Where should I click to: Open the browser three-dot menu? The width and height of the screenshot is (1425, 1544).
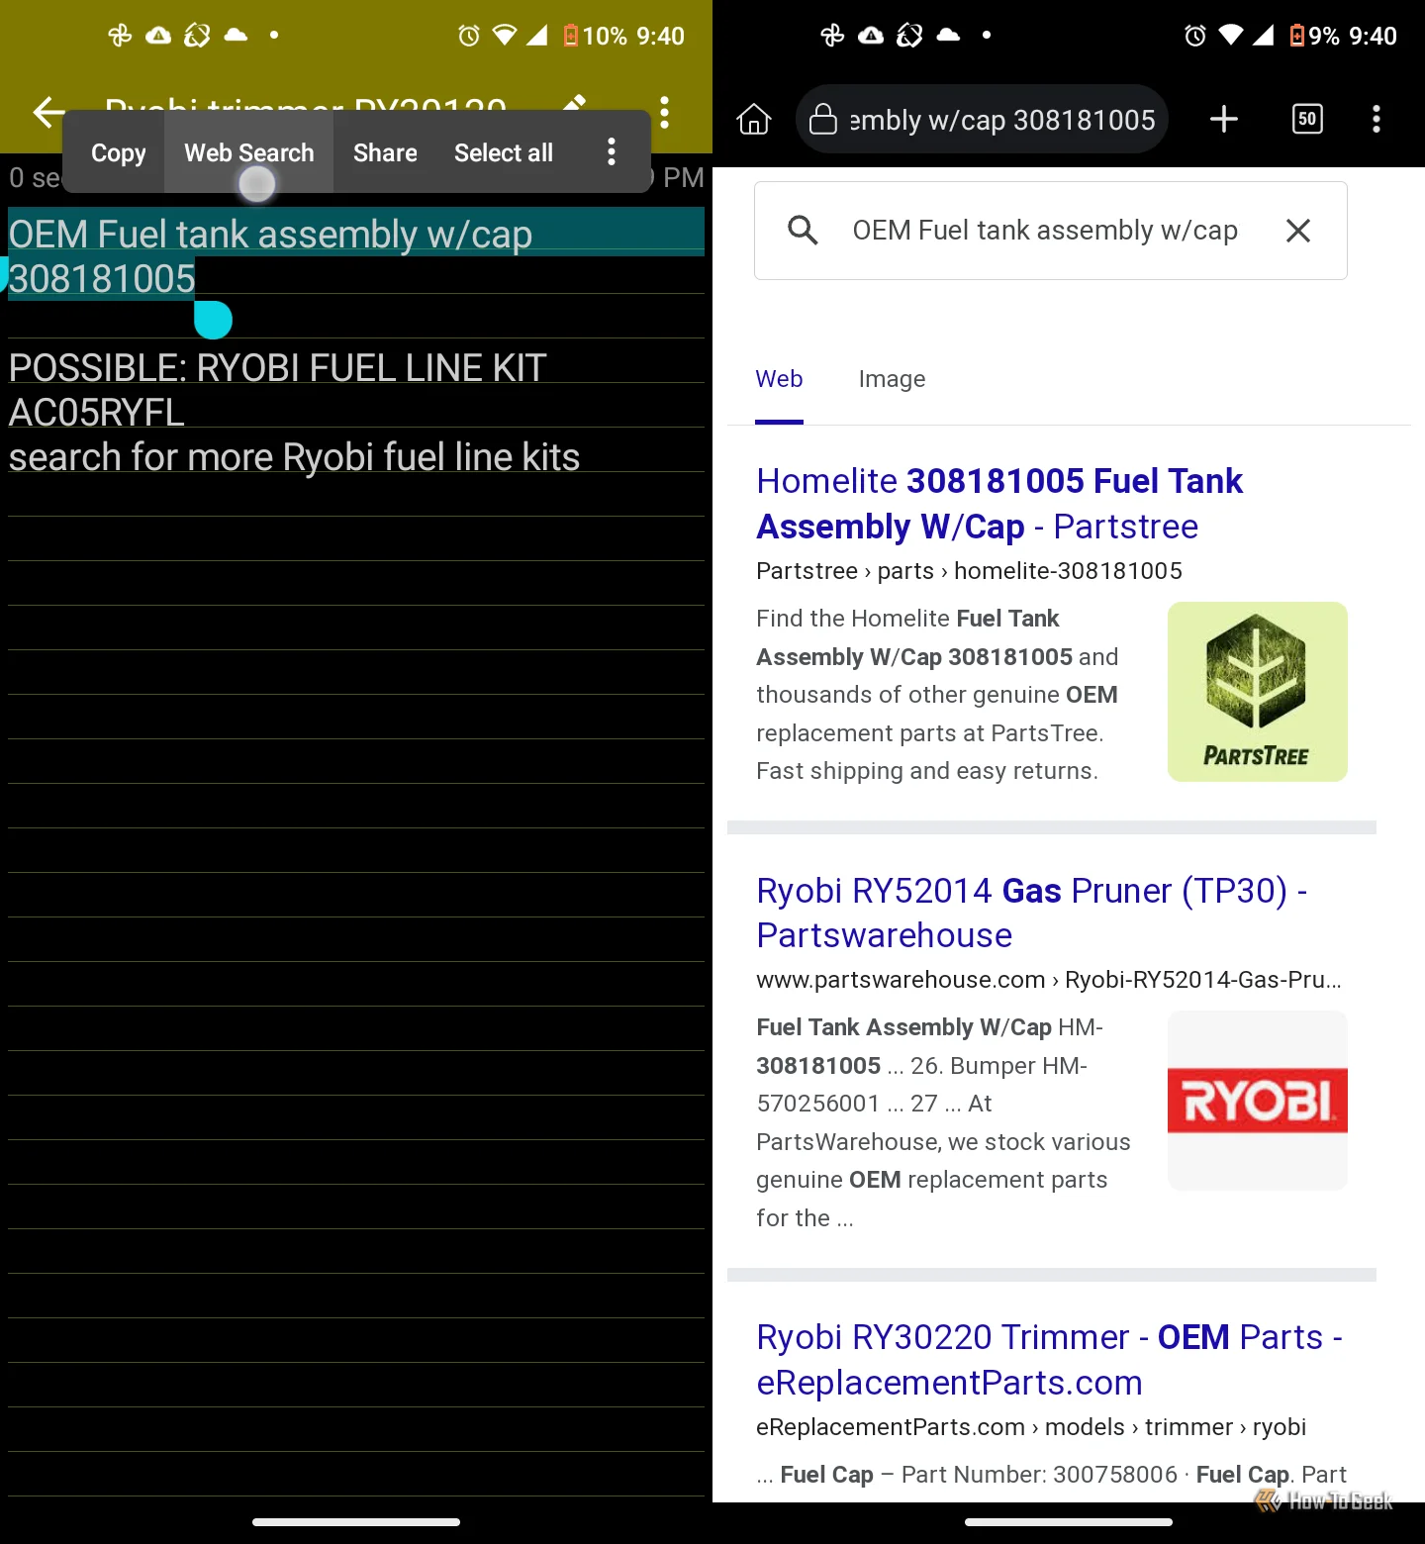click(1377, 119)
